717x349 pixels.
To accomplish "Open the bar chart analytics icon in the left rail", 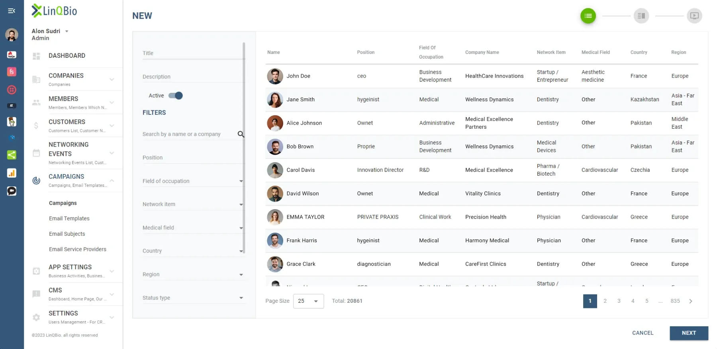I will click(x=12, y=173).
